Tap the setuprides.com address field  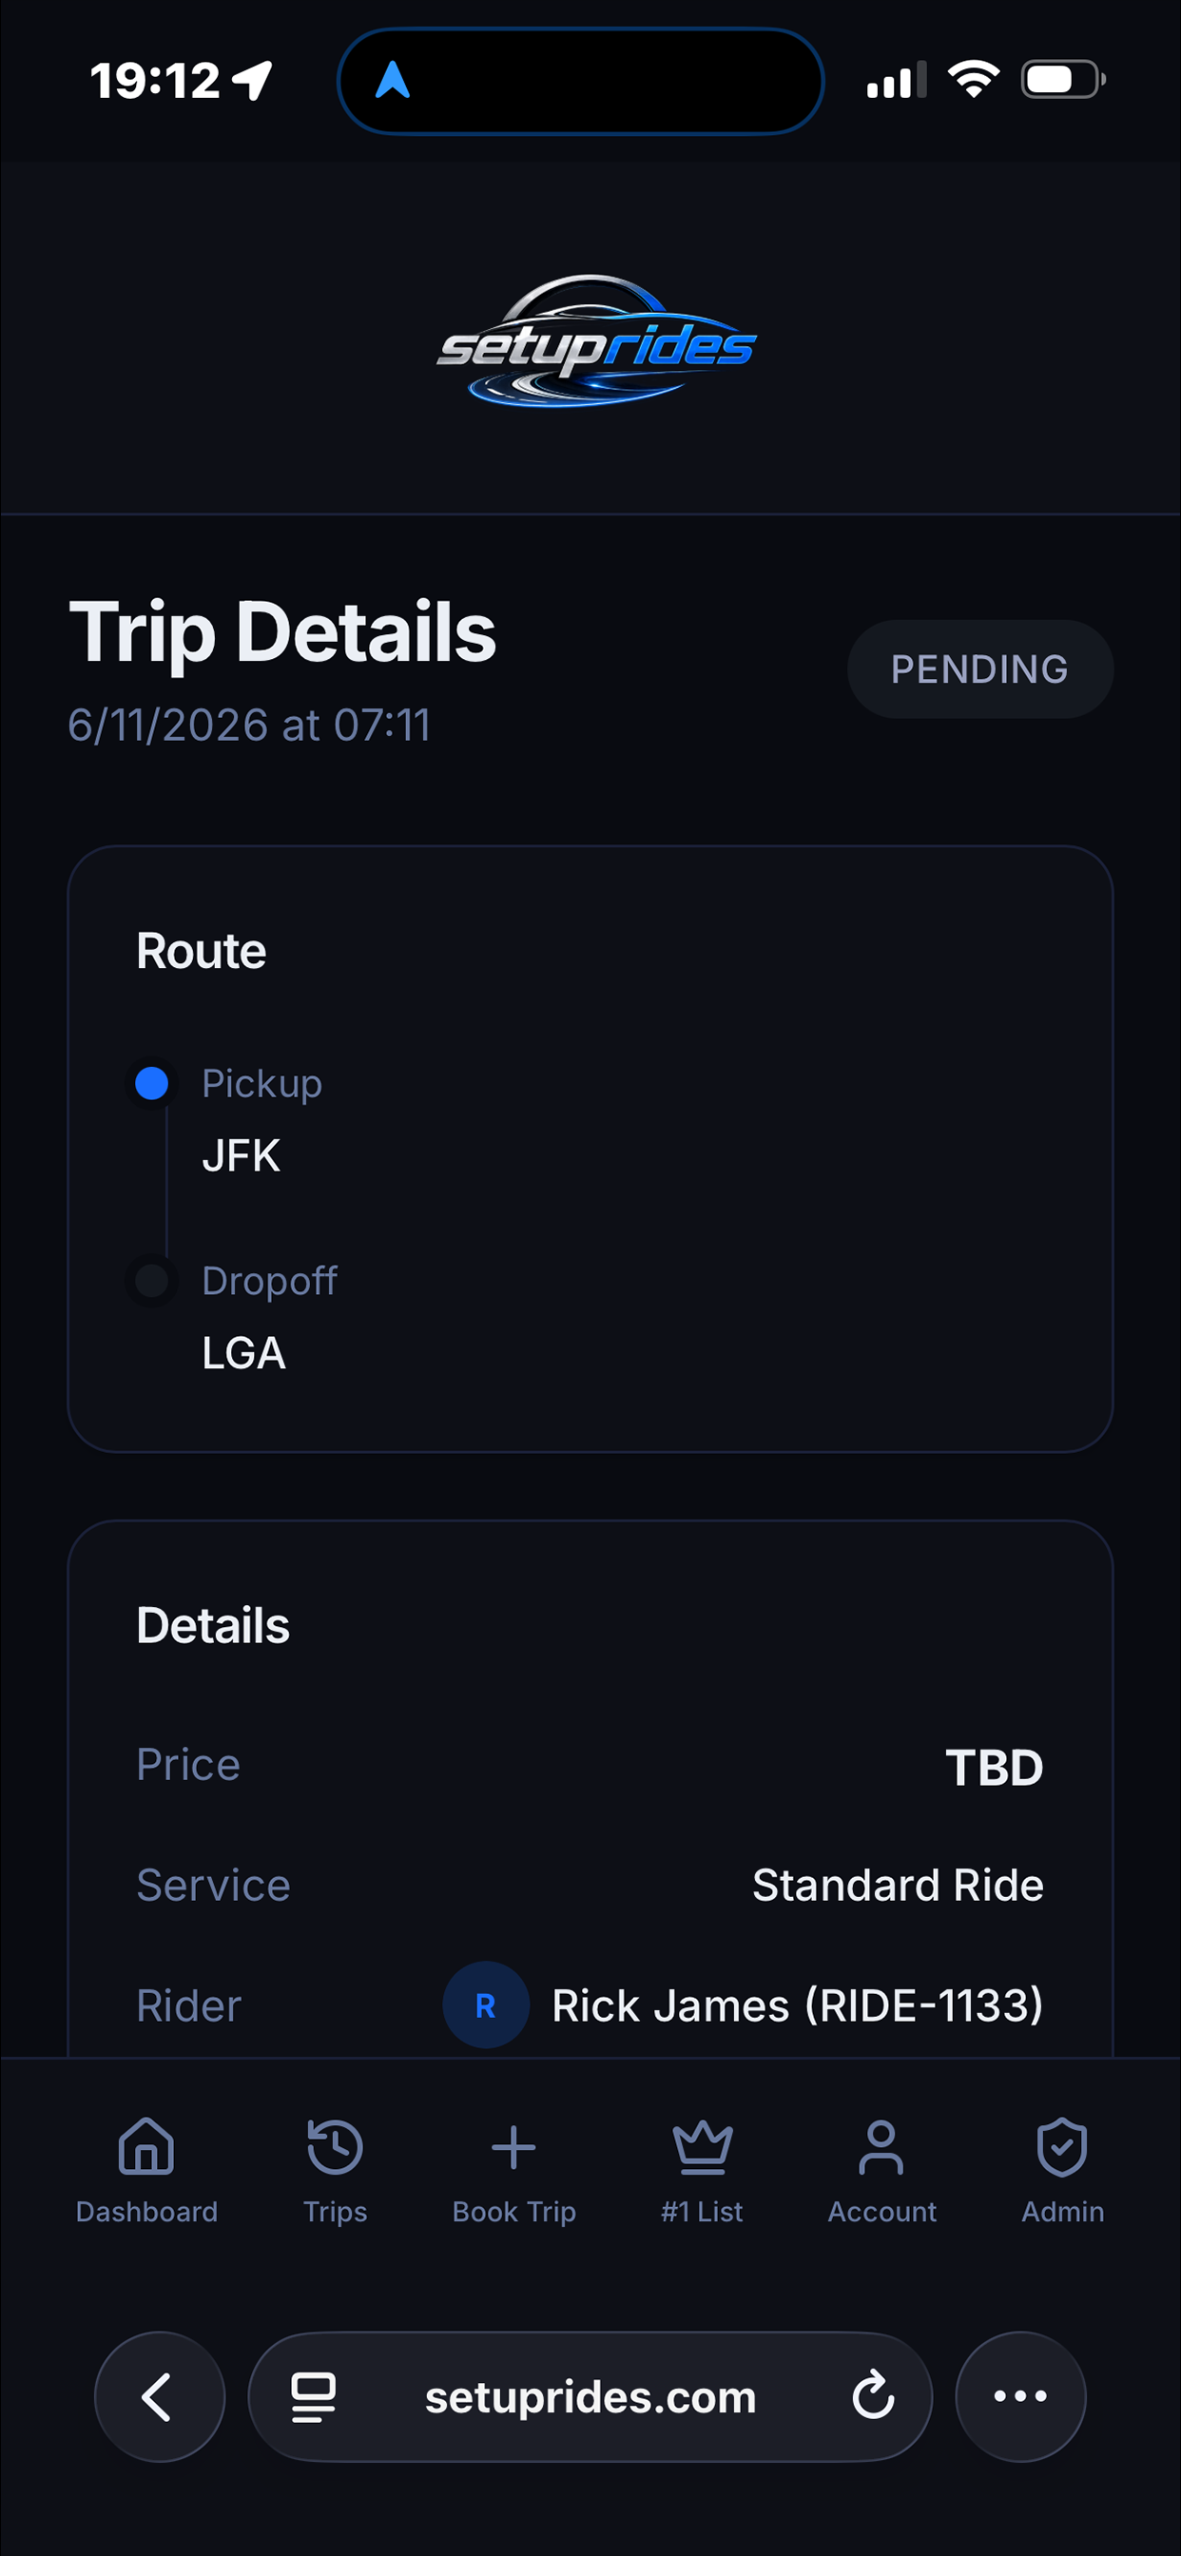pyautogui.click(x=590, y=2397)
